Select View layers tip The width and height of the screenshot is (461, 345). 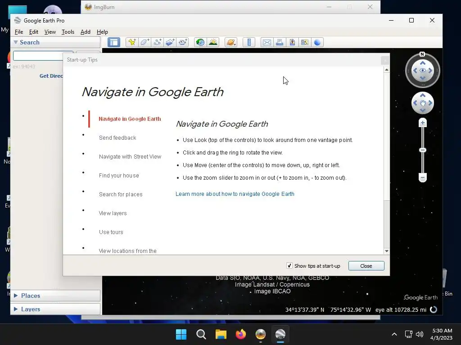click(x=113, y=213)
